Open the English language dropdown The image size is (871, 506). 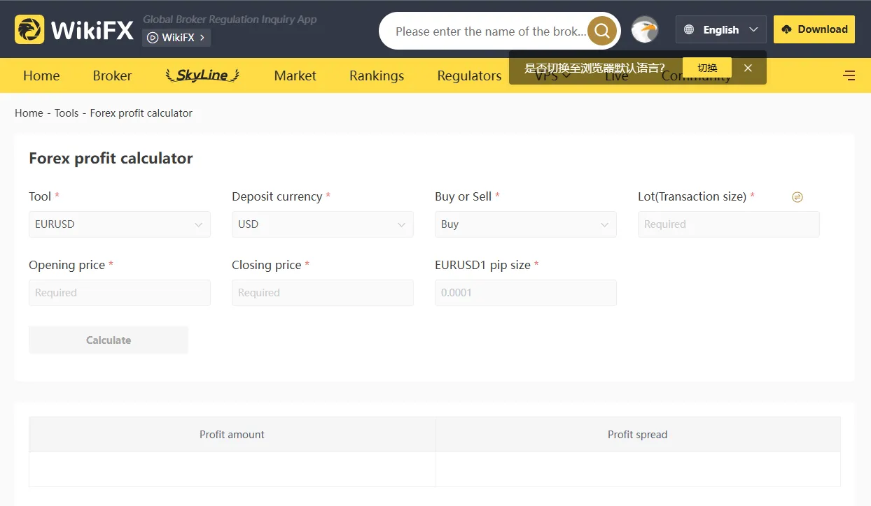coord(721,29)
